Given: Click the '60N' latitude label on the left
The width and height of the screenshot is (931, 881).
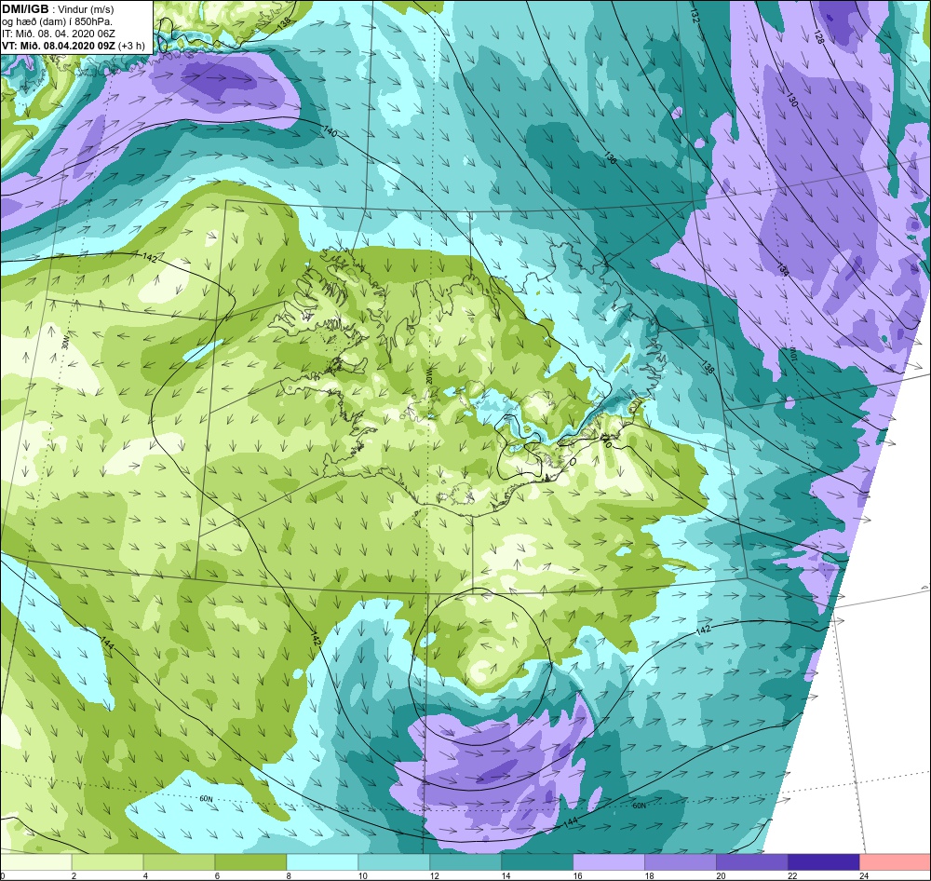Looking at the screenshot, I should tap(206, 799).
